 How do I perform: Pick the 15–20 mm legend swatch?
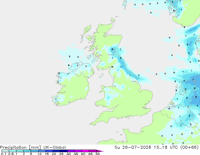click(x=49, y=151)
